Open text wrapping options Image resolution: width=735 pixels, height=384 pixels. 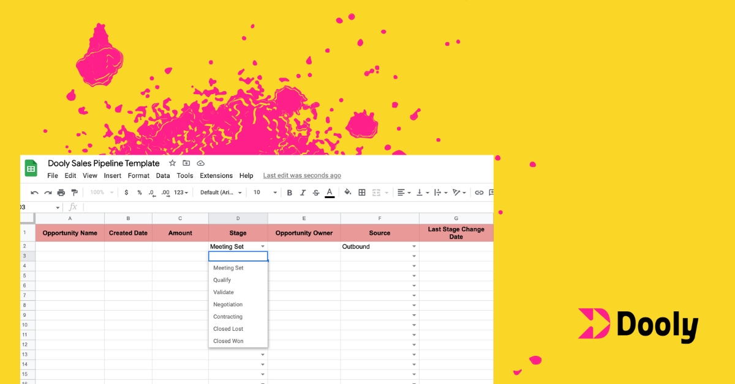point(440,193)
